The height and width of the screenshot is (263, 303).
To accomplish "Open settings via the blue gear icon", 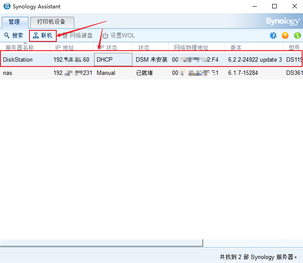I will [273, 35].
